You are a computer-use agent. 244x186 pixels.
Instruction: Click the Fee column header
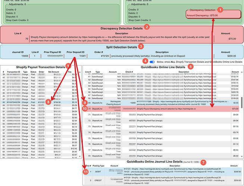coord(70,72)
